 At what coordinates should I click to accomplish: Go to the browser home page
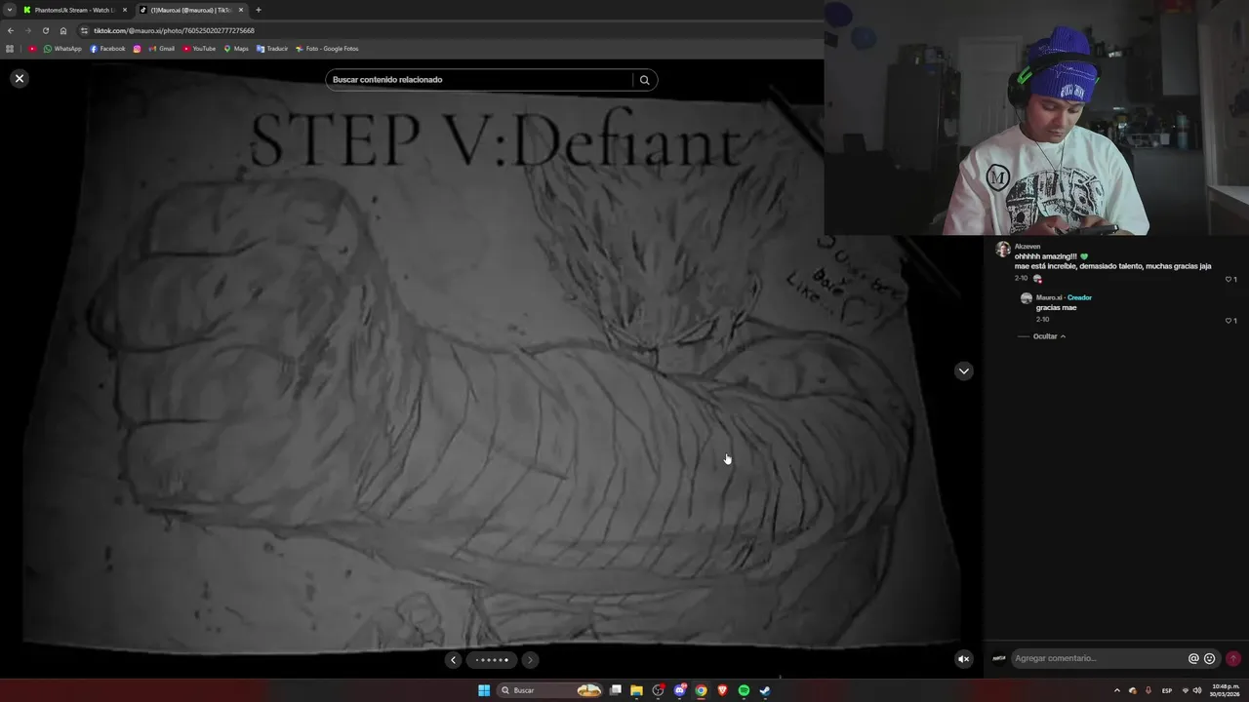click(63, 30)
